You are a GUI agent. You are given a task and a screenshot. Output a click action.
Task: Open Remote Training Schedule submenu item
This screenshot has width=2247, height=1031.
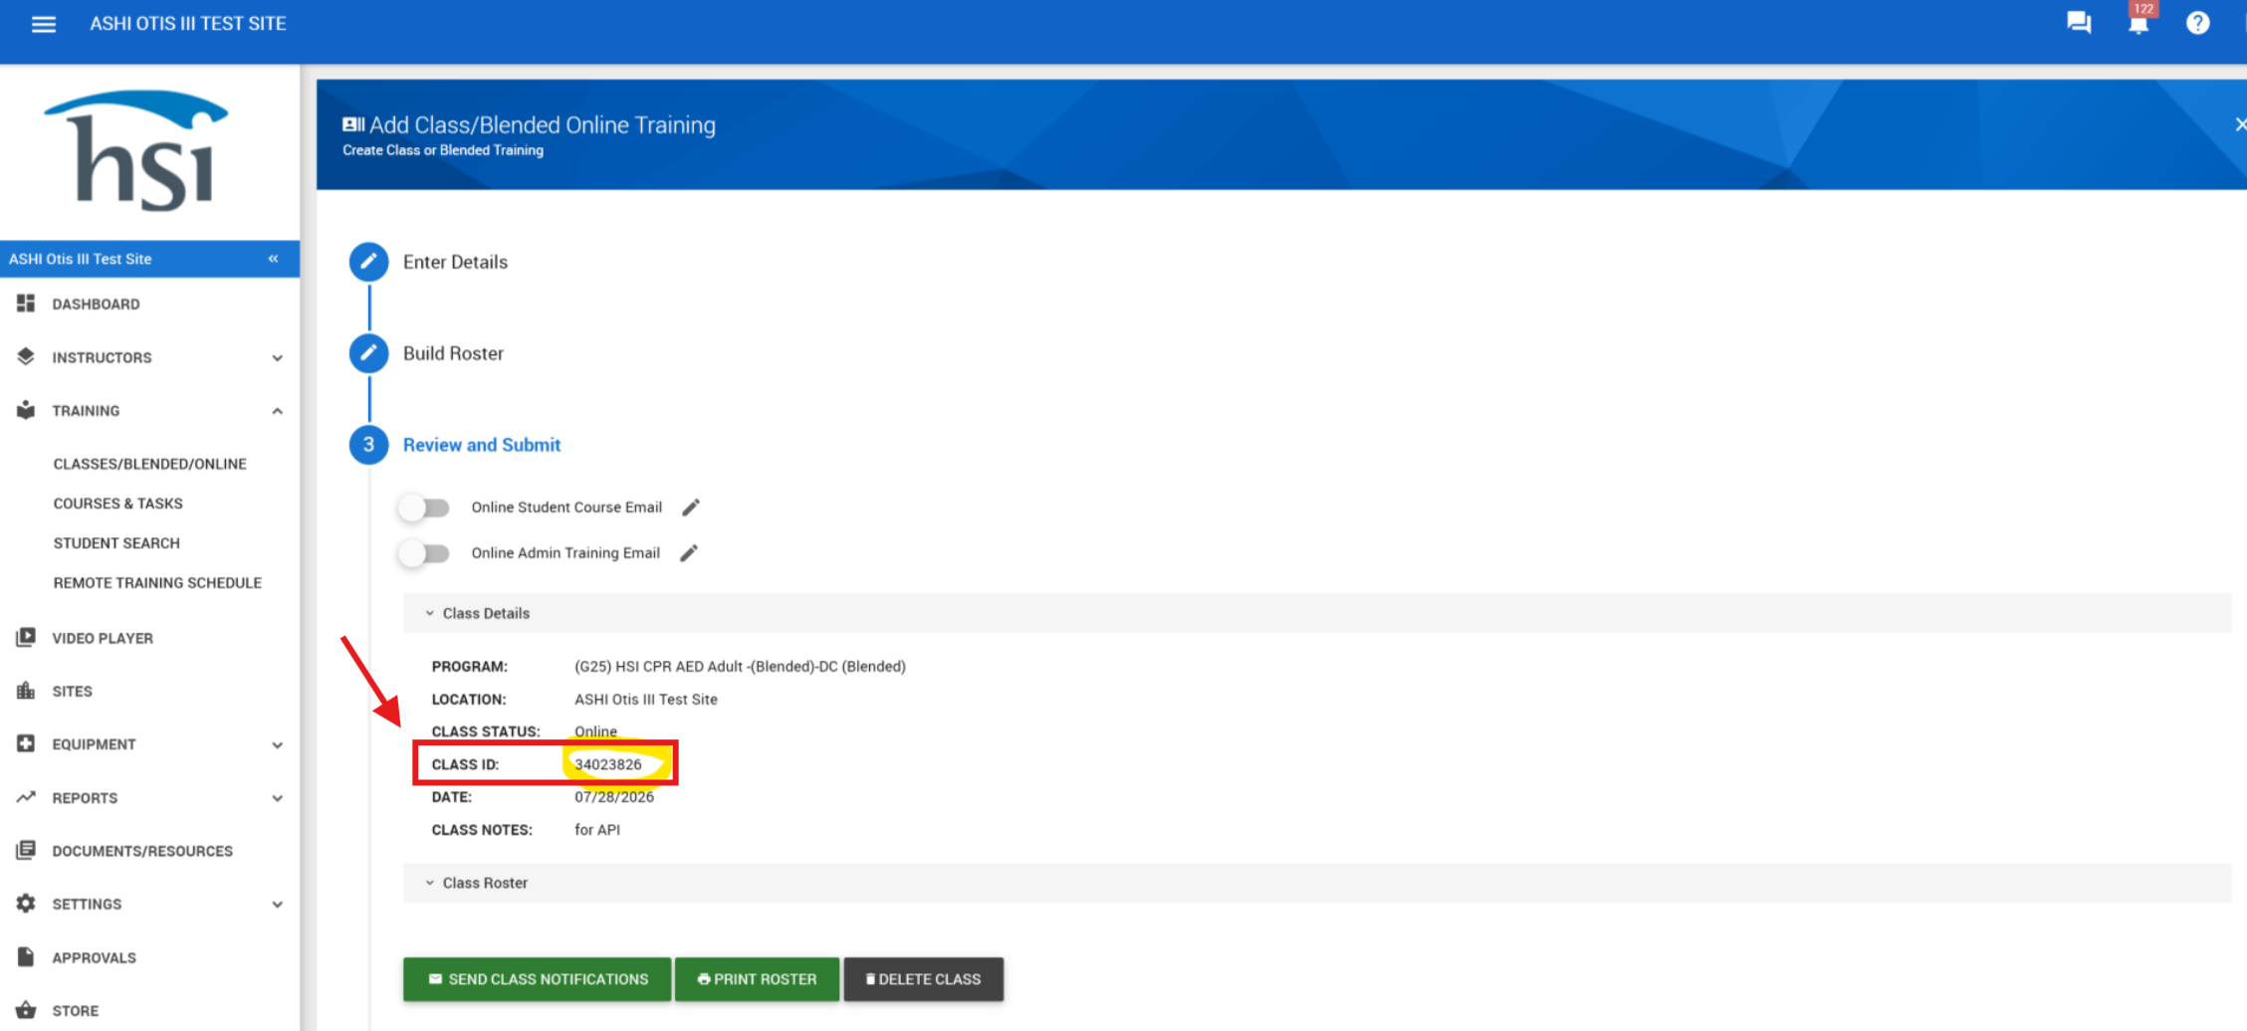(x=157, y=583)
